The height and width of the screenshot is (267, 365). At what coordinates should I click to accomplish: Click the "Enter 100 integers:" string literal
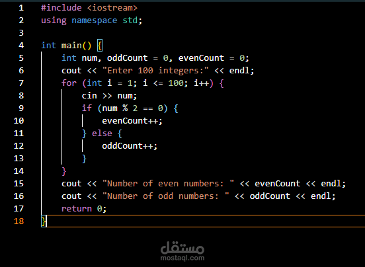click(x=155, y=71)
